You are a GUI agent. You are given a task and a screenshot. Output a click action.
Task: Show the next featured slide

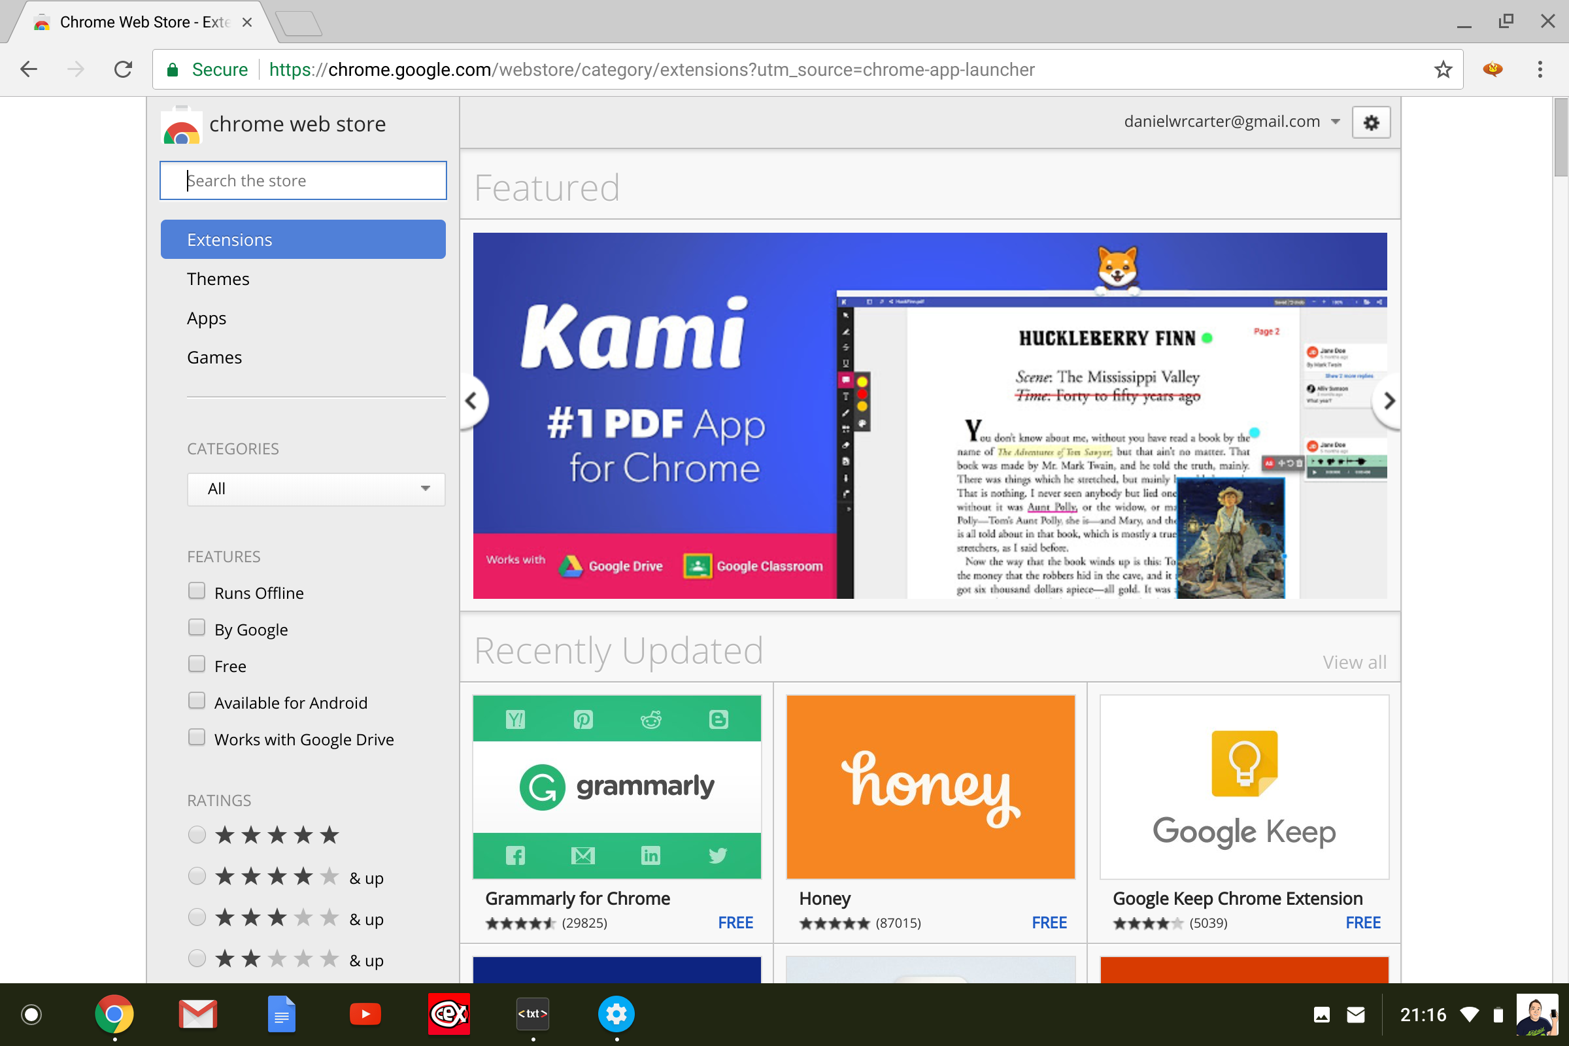pyautogui.click(x=1389, y=401)
